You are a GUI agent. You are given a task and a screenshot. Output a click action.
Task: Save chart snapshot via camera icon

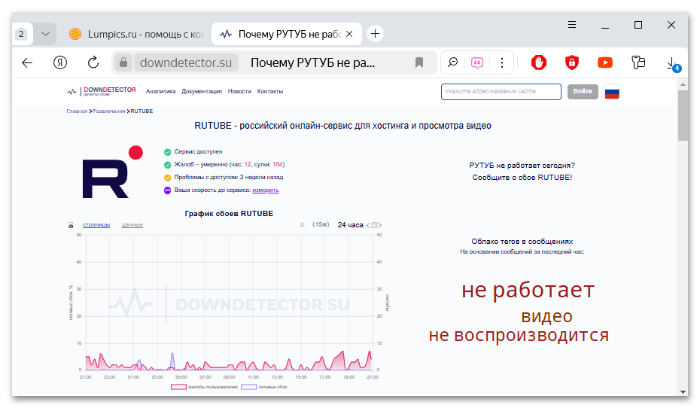click(x=71, y=225)
